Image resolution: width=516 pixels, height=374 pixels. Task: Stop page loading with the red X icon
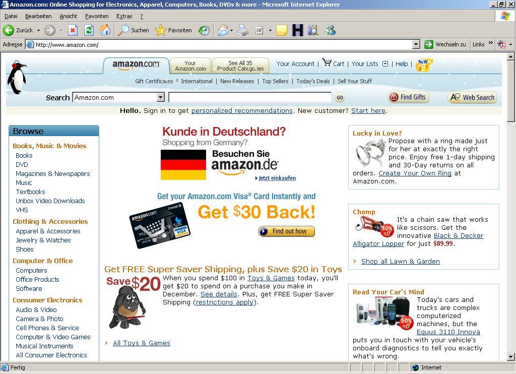click(73, 30)
